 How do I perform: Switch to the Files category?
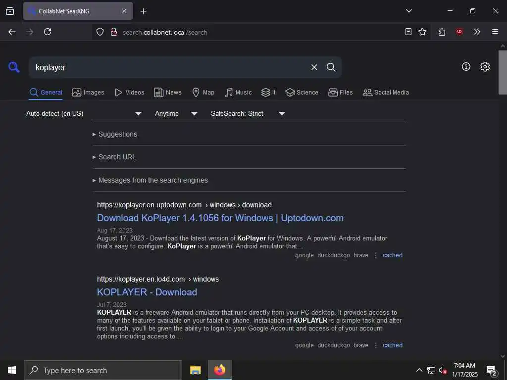point(341,93)
